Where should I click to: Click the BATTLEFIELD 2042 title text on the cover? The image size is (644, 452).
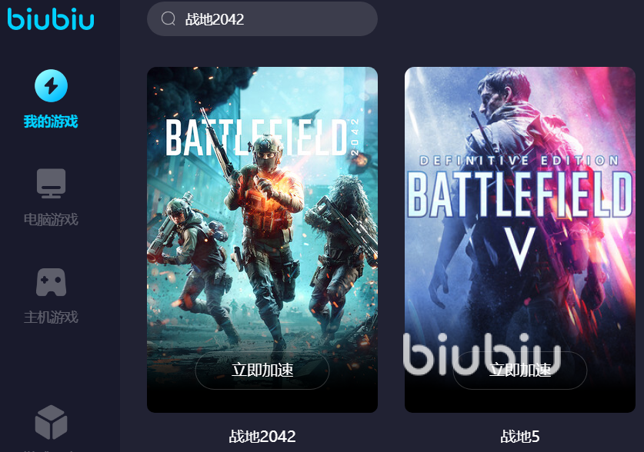coord(263,138)
